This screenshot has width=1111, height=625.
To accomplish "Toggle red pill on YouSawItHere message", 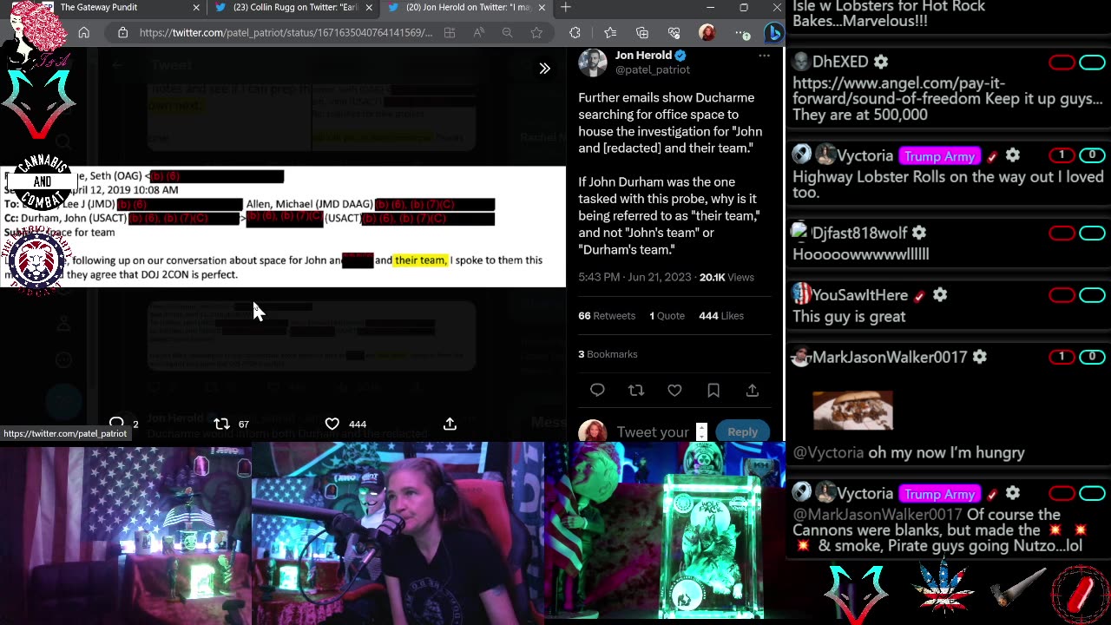I will 1062,295.
